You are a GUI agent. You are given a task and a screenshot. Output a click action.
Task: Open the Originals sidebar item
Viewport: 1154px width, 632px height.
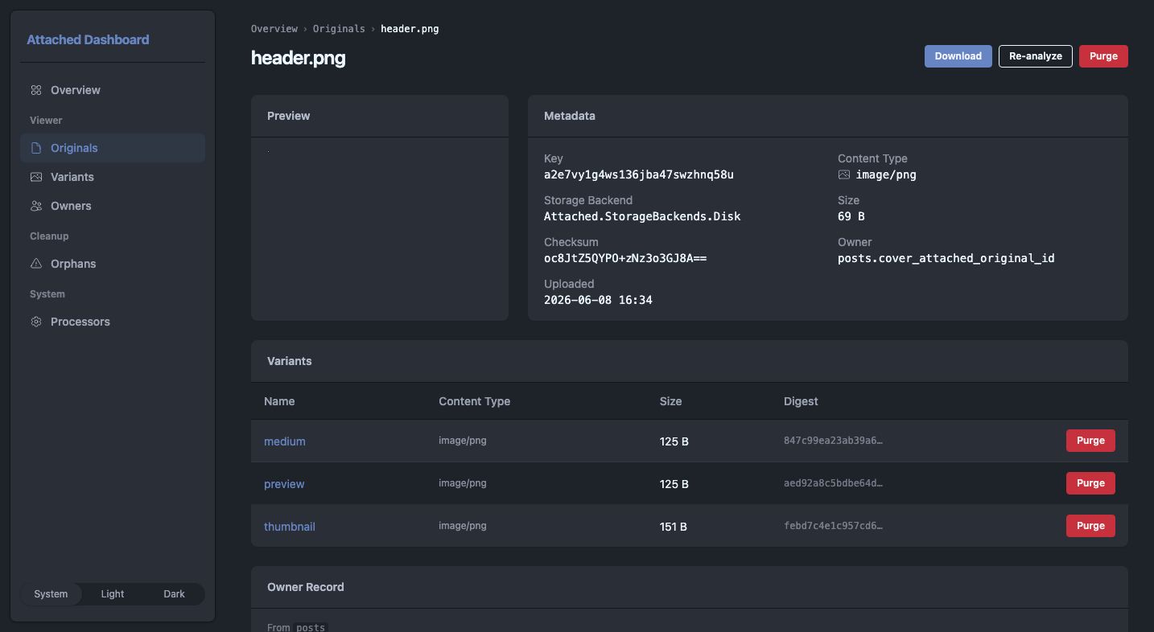tap(113, 148)
